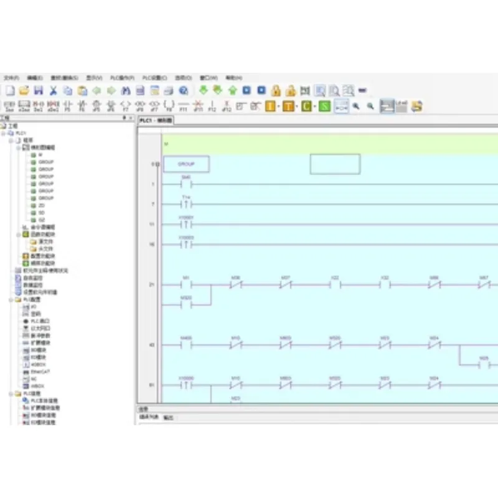The width and height of the screenshot is (498, 498).
Task: Copy selection using toolbar copy icon
Action: click(x=68, y=91)
